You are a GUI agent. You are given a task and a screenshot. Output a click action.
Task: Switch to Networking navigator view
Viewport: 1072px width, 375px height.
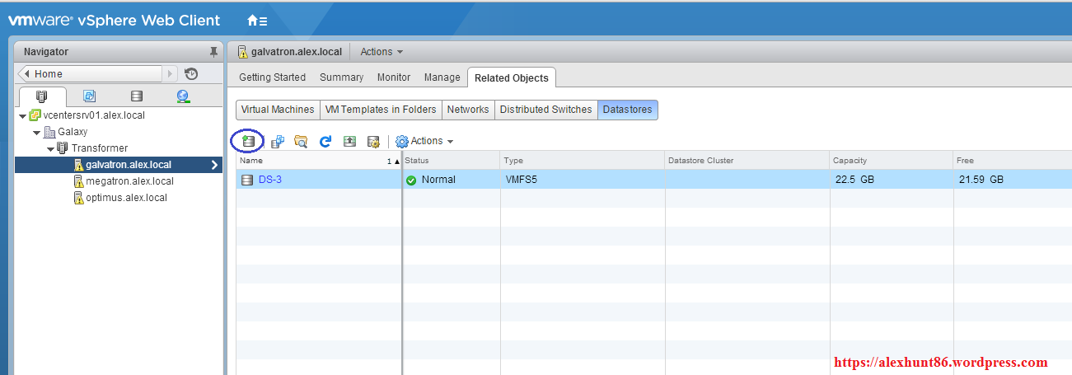tap(183, 96)
